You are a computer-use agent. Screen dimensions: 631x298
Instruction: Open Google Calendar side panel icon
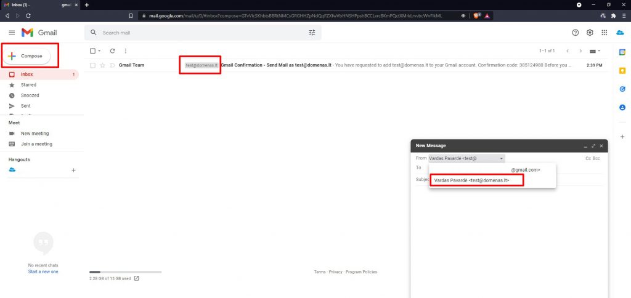[x=622, y=52]
